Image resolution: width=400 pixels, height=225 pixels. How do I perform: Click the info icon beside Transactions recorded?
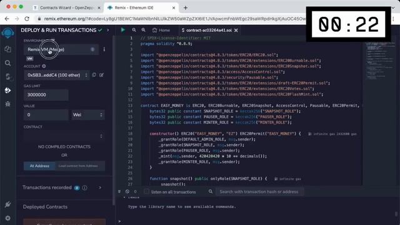84,187
